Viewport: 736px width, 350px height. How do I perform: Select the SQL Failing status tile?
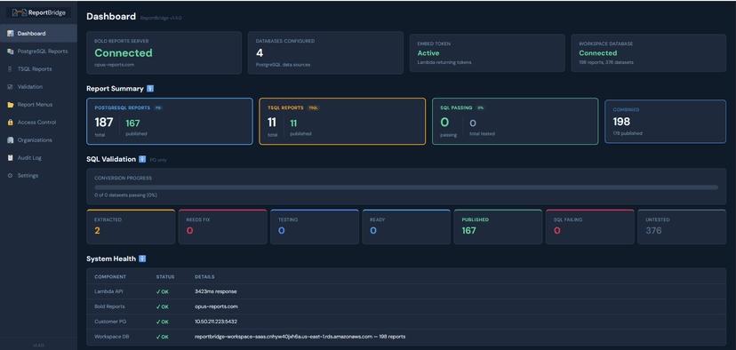(x=590, y=227)
